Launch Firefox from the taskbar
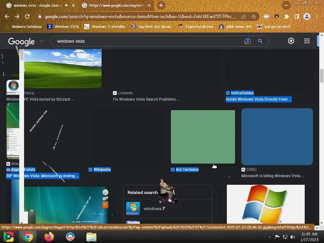 (x=49, y=237)
